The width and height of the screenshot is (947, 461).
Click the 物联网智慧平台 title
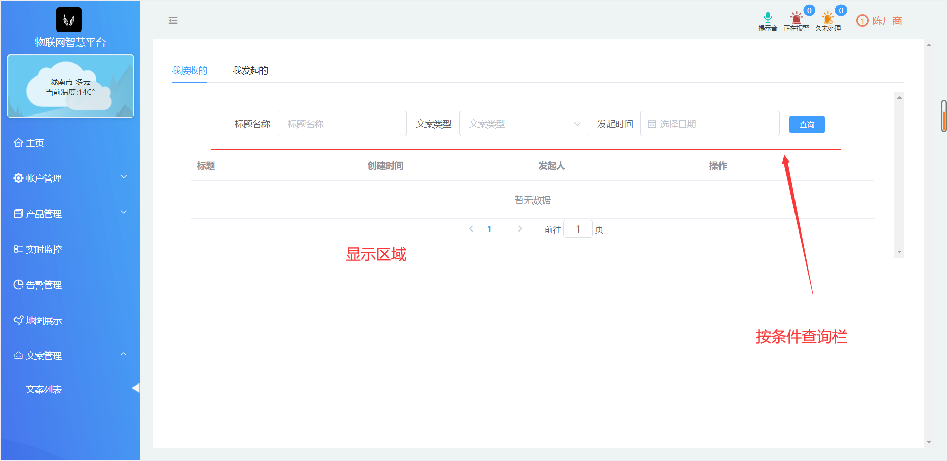tap(70, 42)
